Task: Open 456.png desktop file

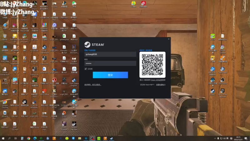Action: coord(5,114)
